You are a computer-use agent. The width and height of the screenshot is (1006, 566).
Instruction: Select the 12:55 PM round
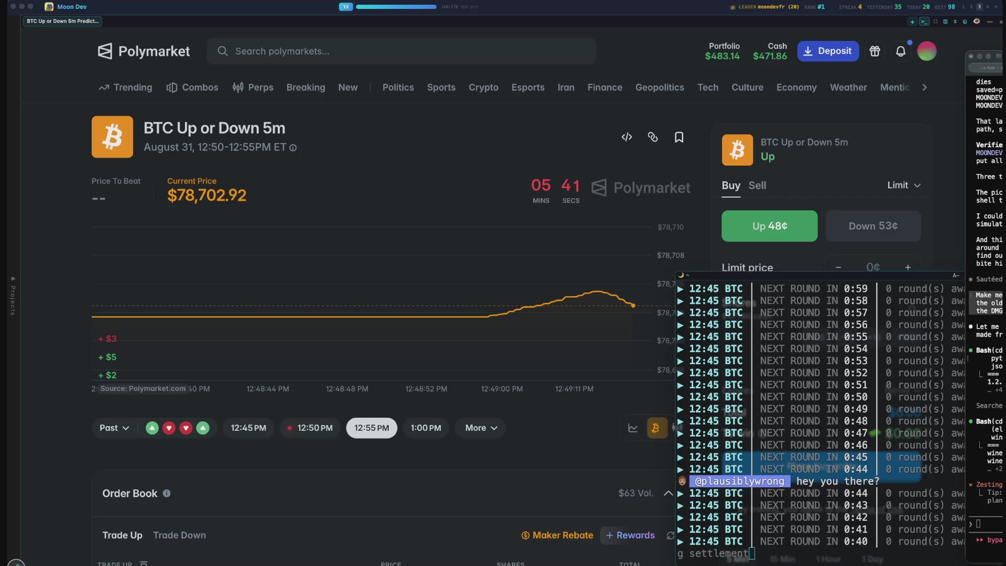pos(371,428)
